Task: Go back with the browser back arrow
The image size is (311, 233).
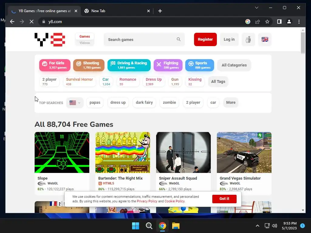Action: 12,22
